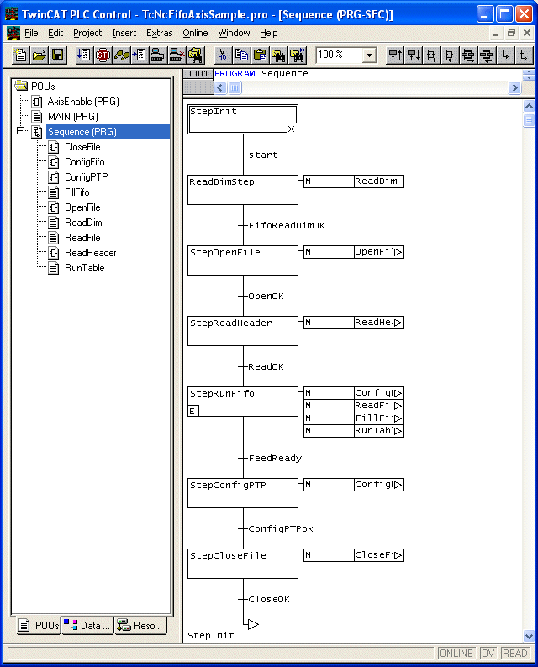
Task: Click the Logout icon with red cross
Action: coord(177,55)
